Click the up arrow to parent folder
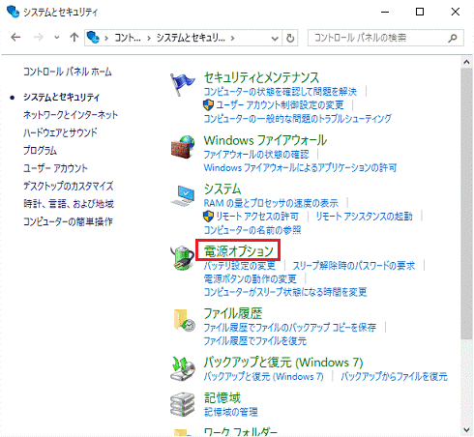 pos(74,38)
